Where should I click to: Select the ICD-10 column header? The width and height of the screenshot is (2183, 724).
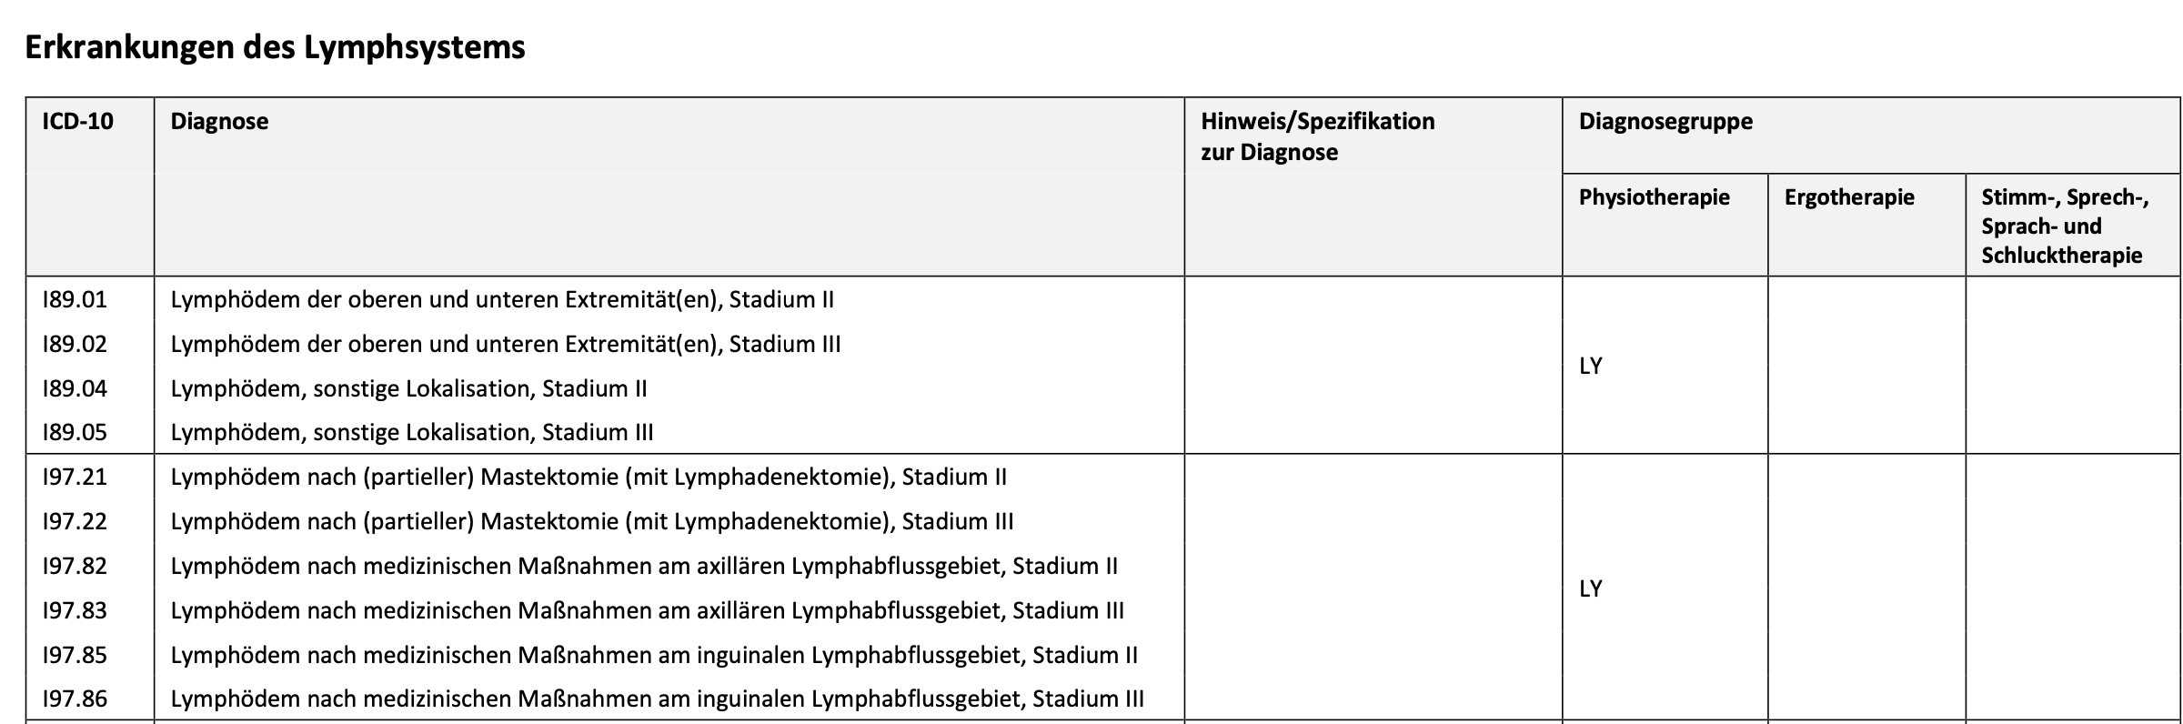(78, 121)
